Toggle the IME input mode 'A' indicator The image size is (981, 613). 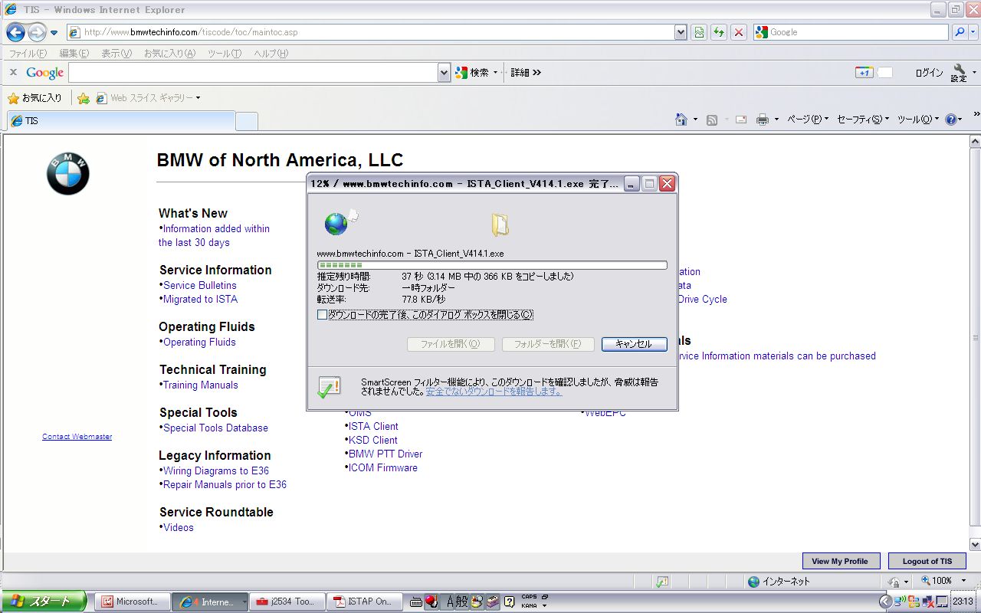451,602
